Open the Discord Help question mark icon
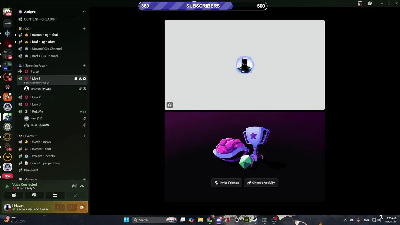Viewport: 400px width, 225px height. tap(370, 3)
